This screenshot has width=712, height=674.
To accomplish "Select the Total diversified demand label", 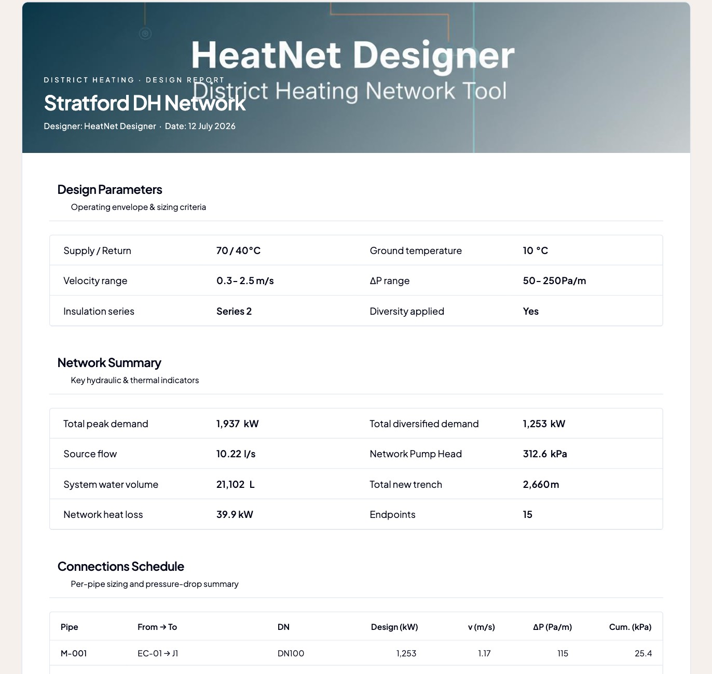I will (425, 424).
